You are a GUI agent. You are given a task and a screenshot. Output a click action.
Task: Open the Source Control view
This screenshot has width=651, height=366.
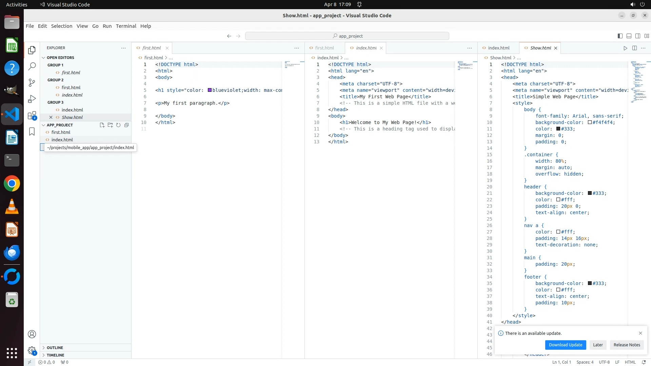(x=32, y=83)
